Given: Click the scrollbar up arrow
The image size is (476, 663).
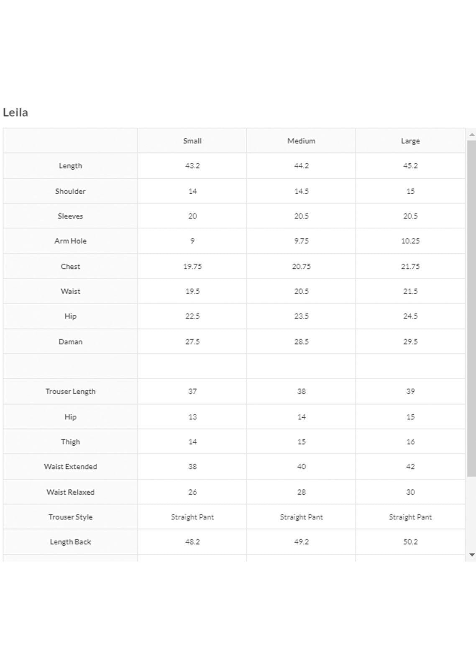Looking at the screenshot, I should 472,135.
